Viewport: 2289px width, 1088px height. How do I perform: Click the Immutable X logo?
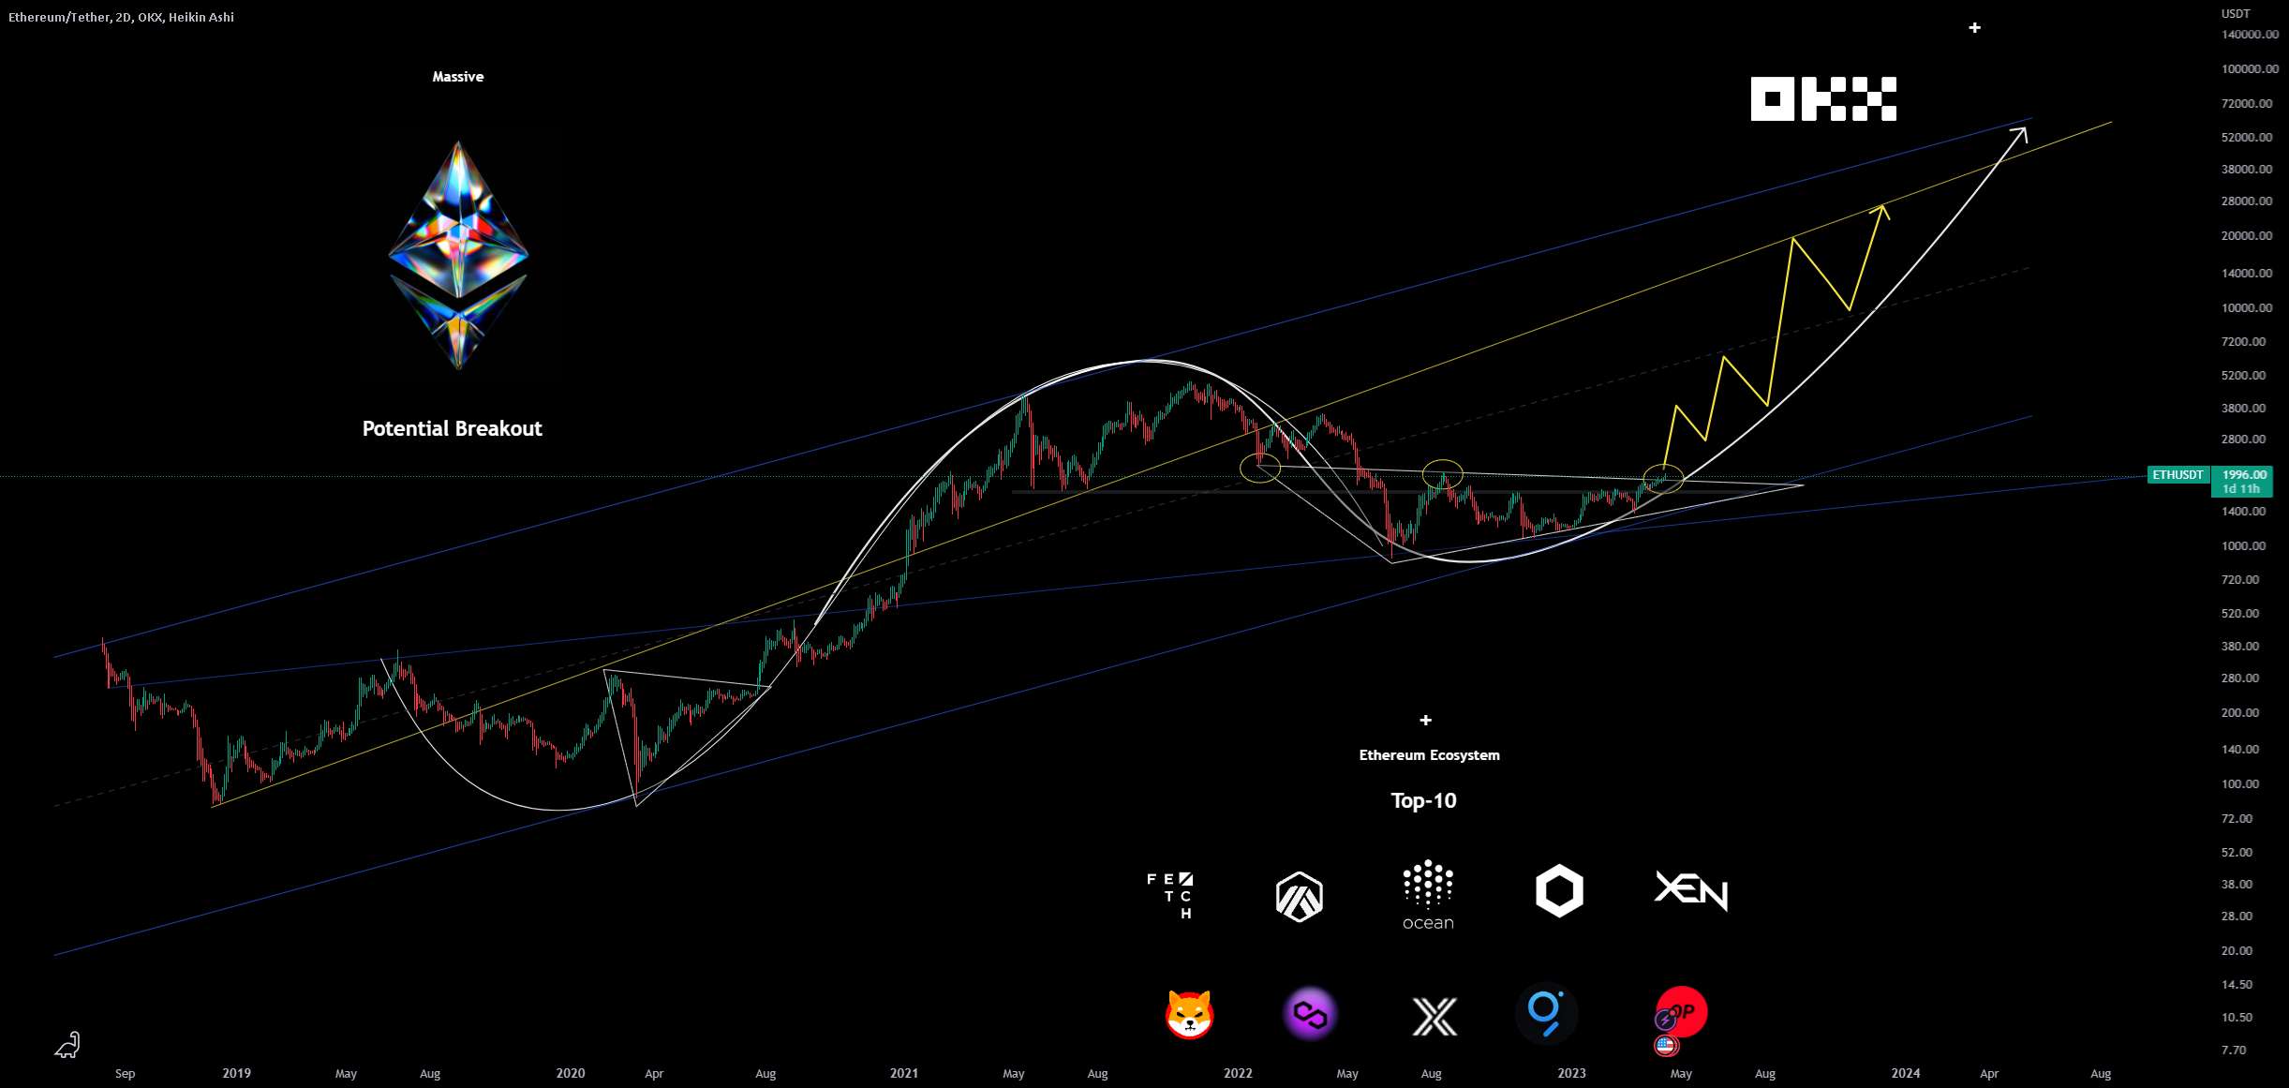pyautogui.click(x=1434, y=1017)
